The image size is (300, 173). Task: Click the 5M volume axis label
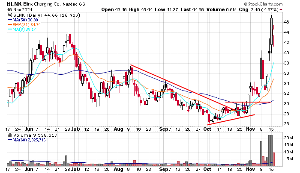[289, 159]
